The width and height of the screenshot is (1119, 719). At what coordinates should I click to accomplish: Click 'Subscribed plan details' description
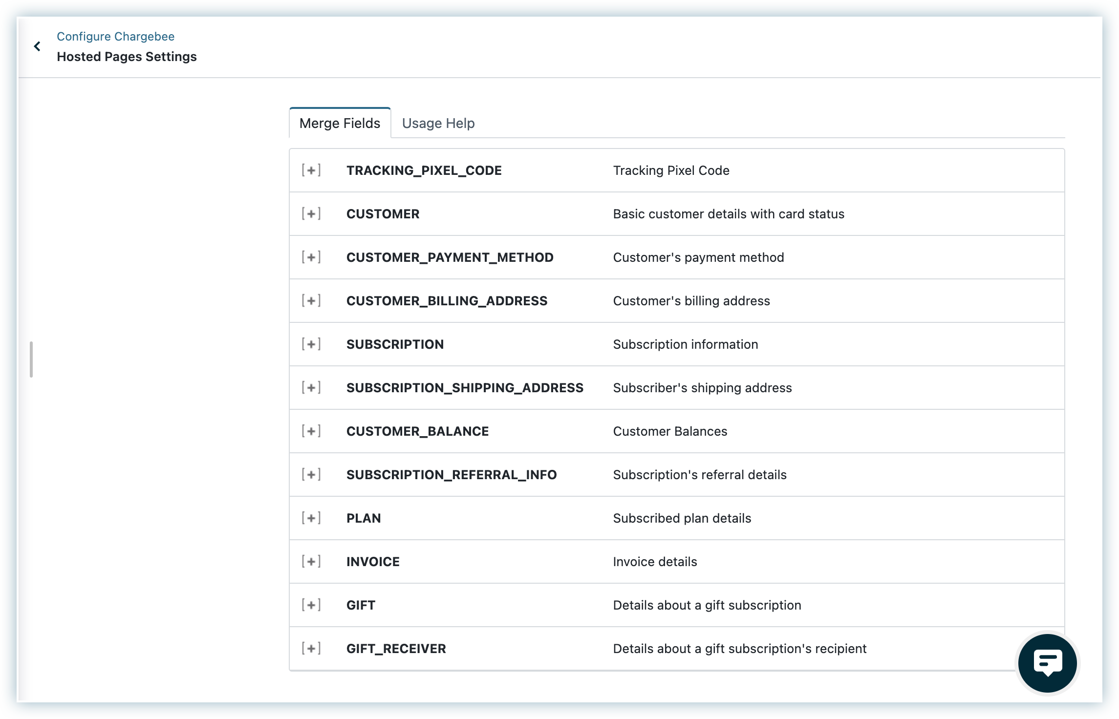tap(682, 518)
